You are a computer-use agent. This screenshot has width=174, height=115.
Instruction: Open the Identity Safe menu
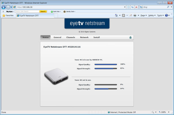(69, 12)
